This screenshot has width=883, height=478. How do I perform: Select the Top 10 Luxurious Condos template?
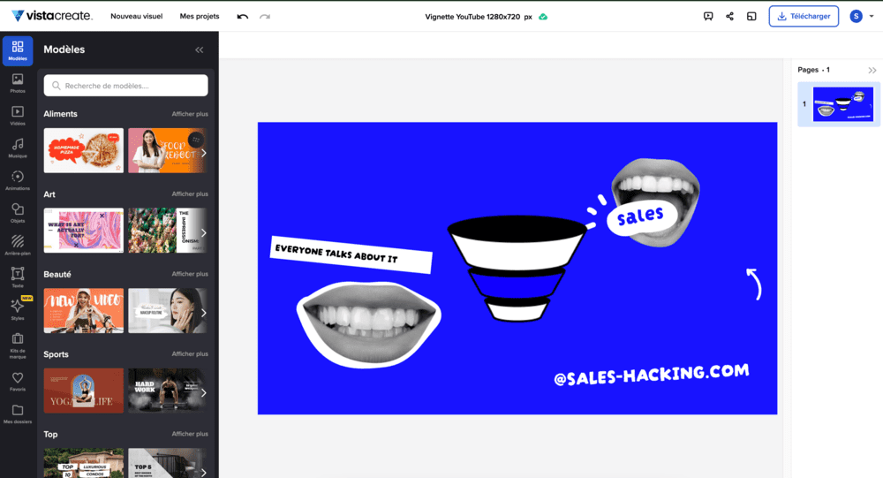pos(83,463)
